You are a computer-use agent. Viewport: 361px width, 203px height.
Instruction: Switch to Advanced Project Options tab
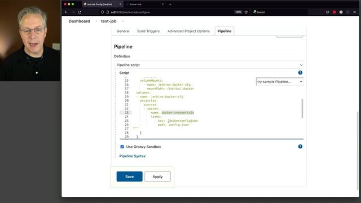pyautogui.click(x=188, y=31)
